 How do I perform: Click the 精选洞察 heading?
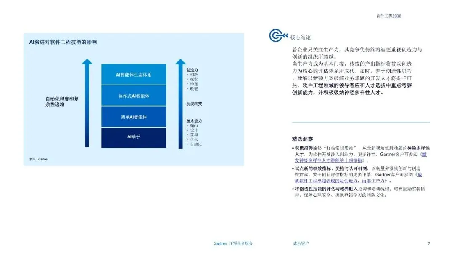click(302, 139)
